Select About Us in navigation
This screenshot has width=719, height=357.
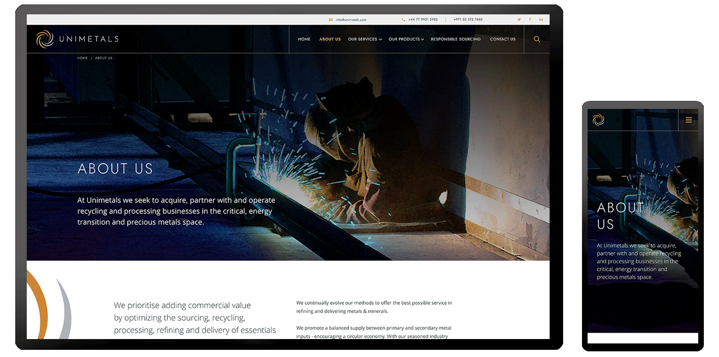tap(330, 39)
